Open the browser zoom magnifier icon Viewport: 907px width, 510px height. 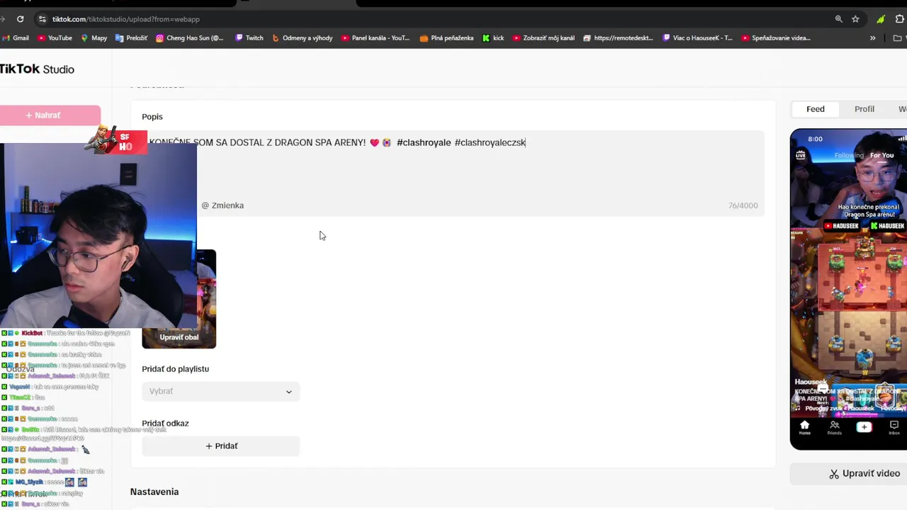point(839,19)
